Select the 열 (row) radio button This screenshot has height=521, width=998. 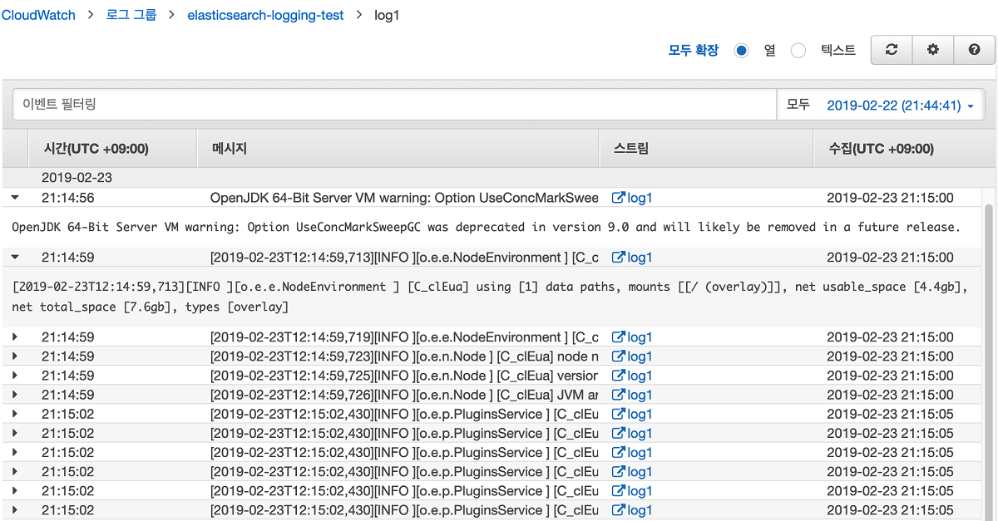click(x=742, y=51)
